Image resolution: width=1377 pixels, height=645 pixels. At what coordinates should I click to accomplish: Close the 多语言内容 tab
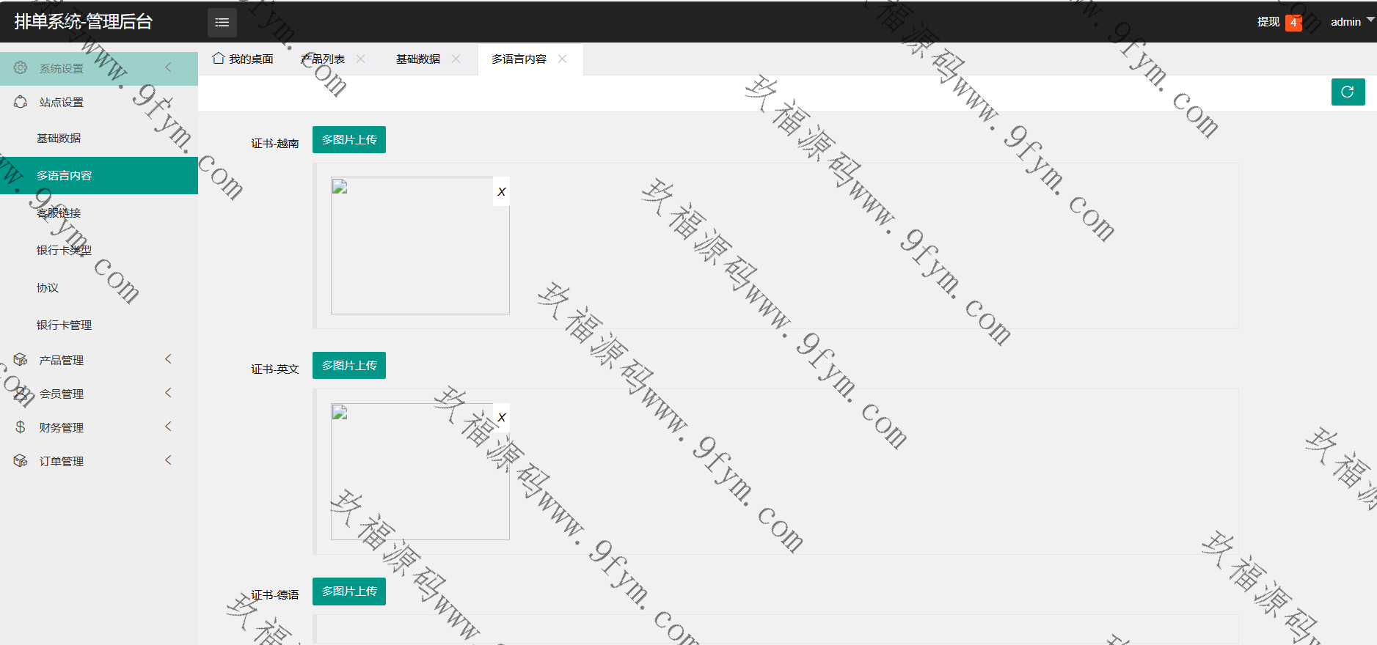[x=563, y=59]
